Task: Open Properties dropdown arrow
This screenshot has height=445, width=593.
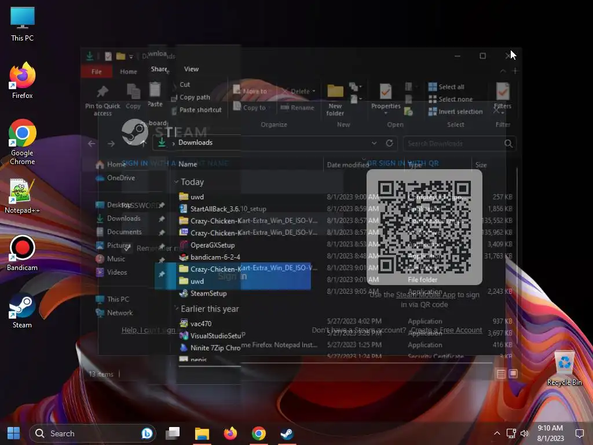Action: 386,113
